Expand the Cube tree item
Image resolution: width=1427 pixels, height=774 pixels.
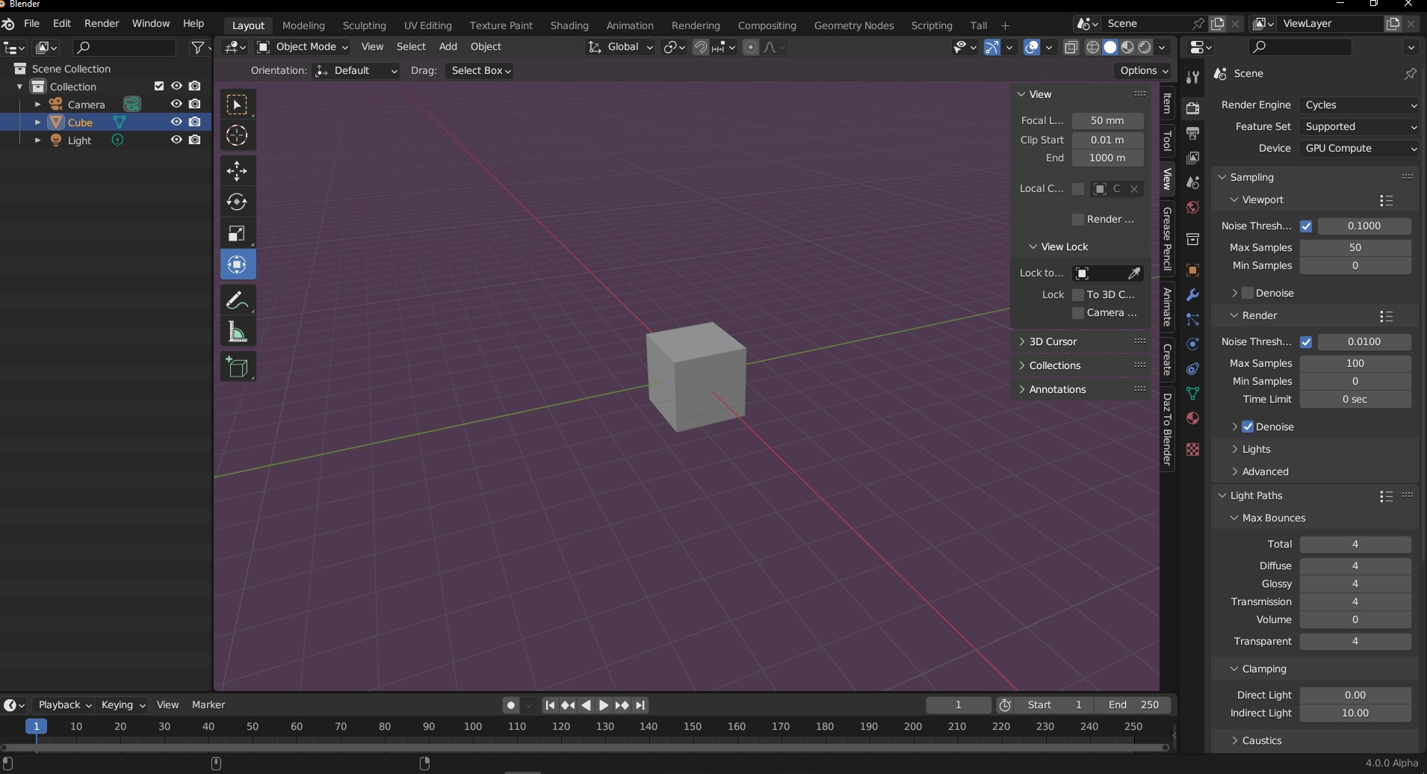(x=38, y=122)
